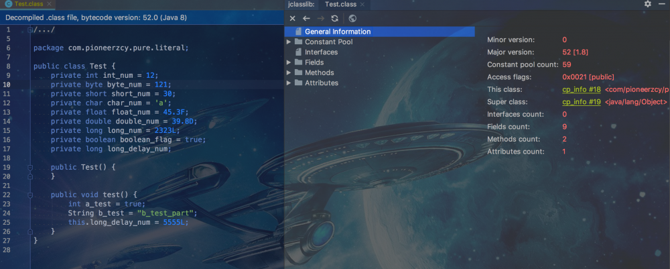This screenshot has width=670, height=269.
Task: Expand the folded comment on line 1
Action: coord(30,30)
